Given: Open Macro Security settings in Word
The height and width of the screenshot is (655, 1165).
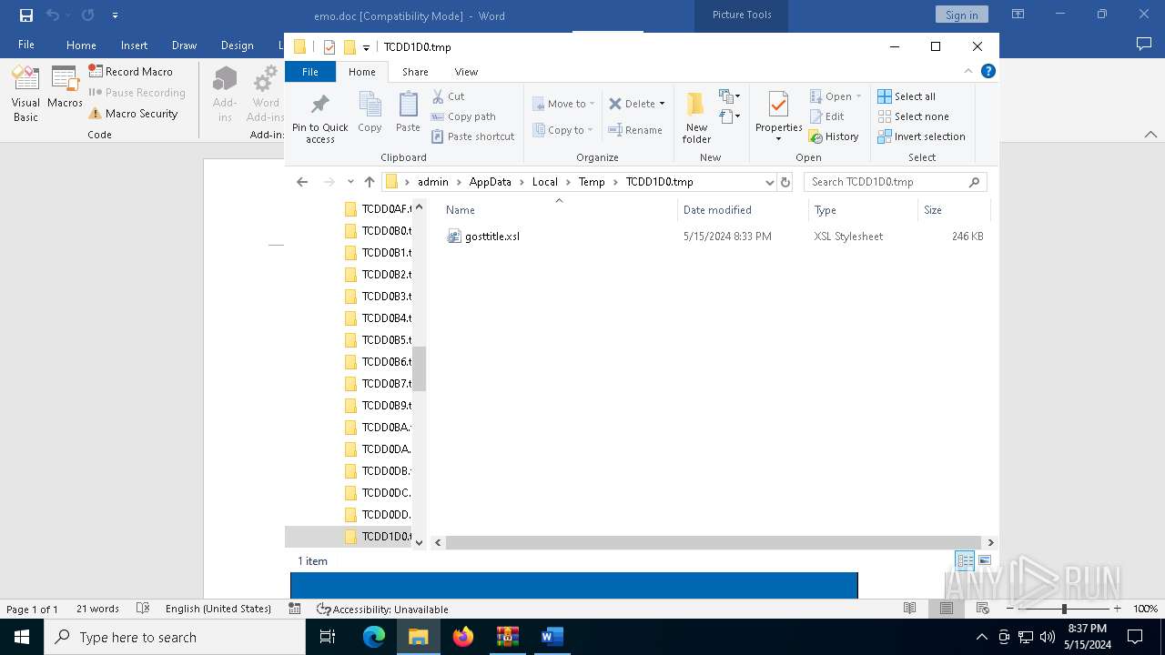Looking at the screenshot, I should click(x=133, y=114).
